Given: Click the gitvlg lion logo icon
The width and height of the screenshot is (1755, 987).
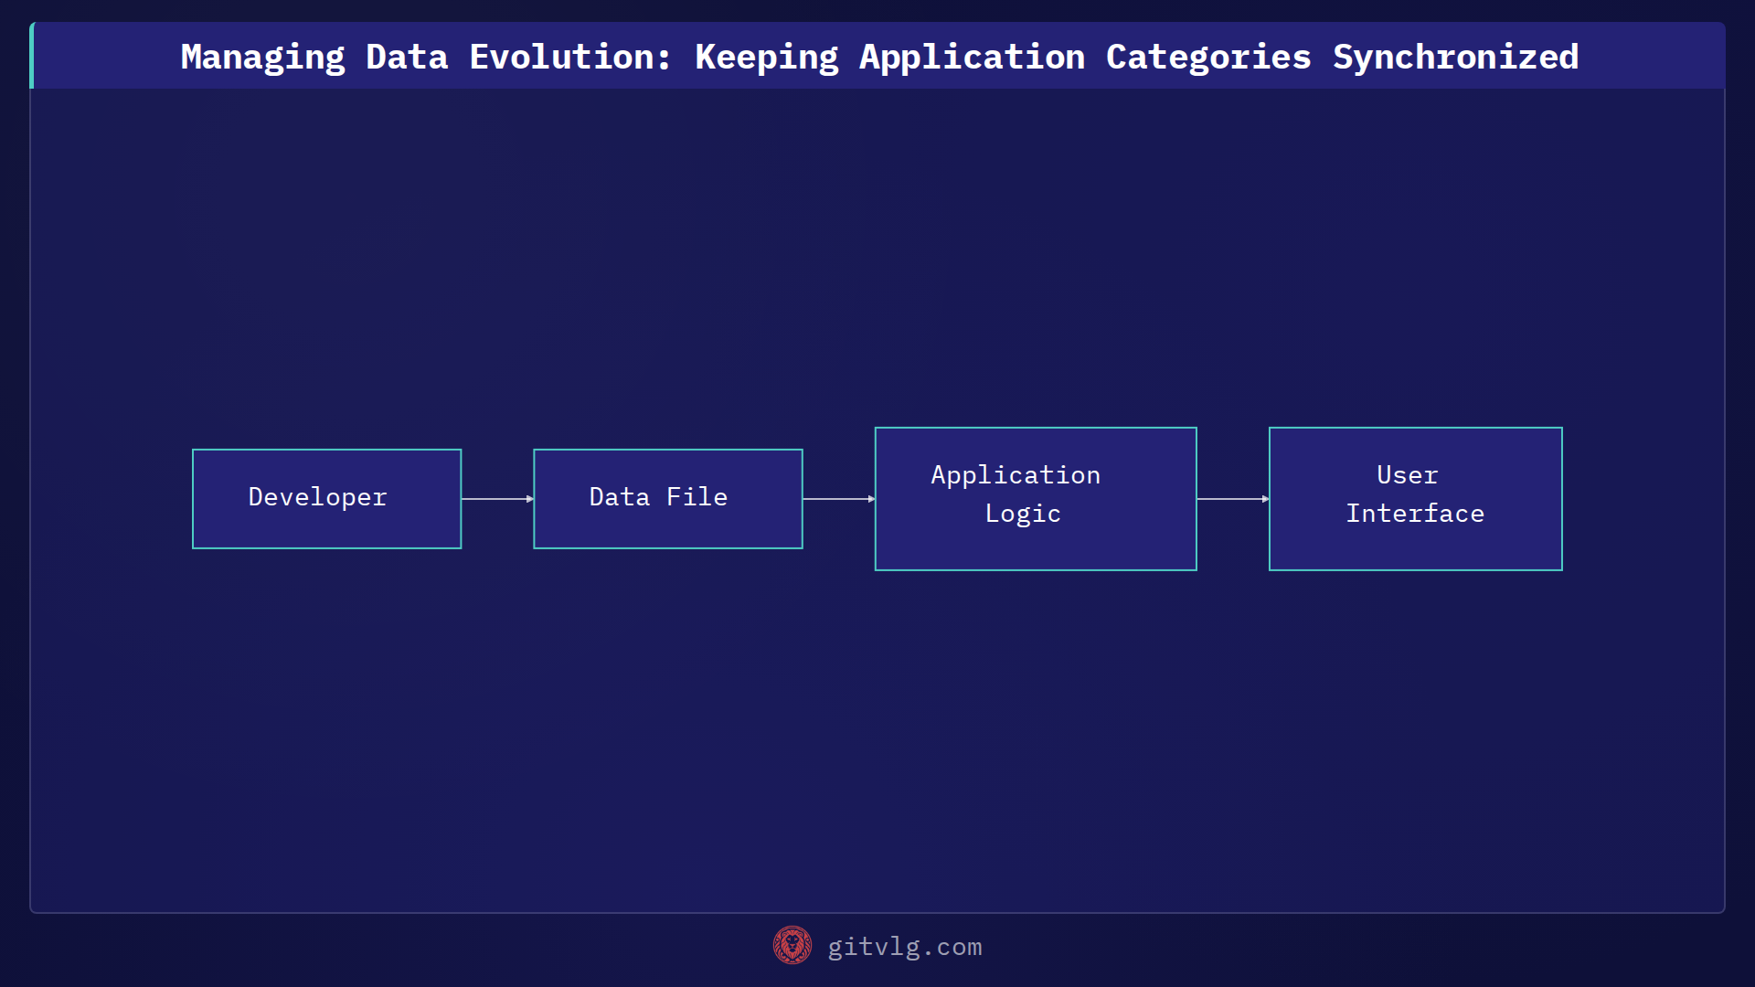Looking at the screenshot, I should pyautogui.click(x=792, y=945).
